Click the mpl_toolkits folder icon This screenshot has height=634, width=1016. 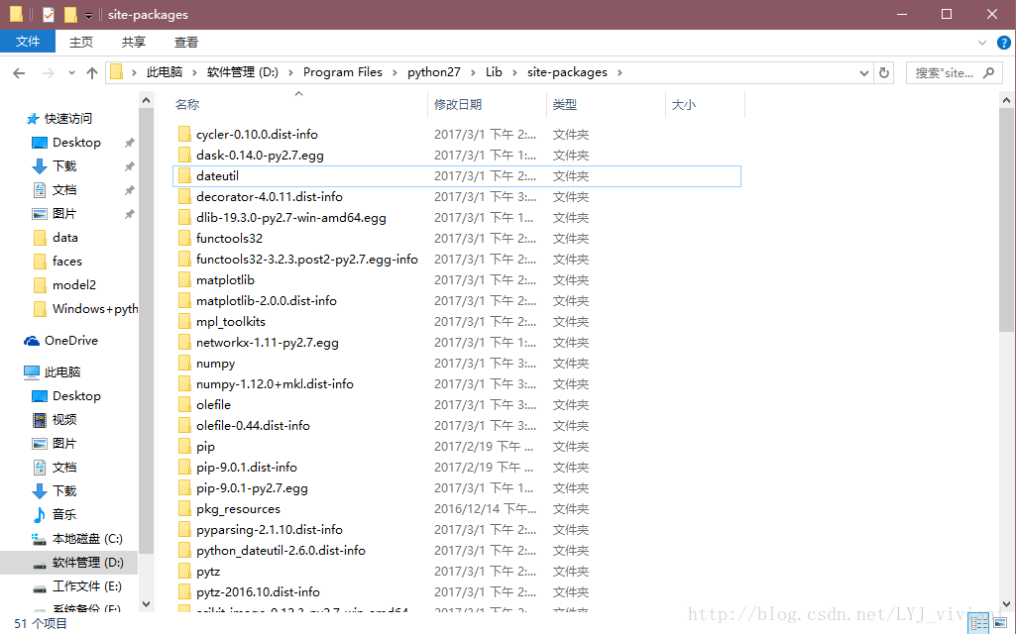(x=184, y=321)
